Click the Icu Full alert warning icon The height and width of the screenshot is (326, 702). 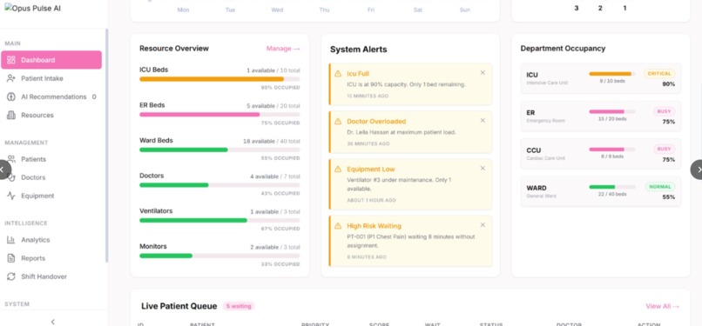tap(338, 73)
